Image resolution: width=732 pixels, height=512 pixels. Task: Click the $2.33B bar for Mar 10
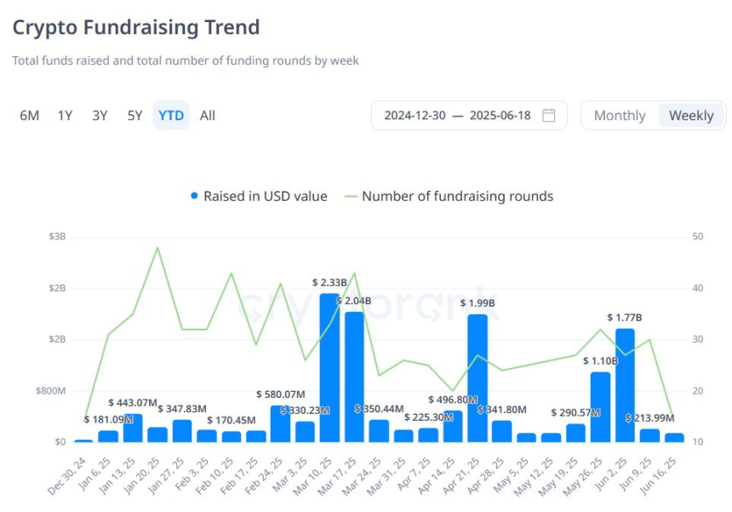(x=327, y=366)
